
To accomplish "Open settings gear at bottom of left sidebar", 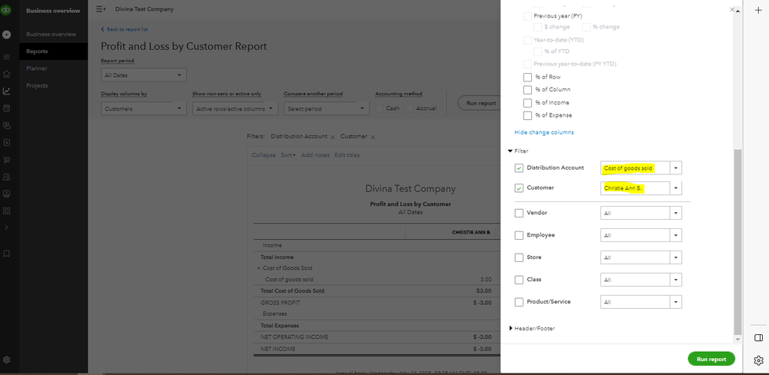I will point(7,359).
